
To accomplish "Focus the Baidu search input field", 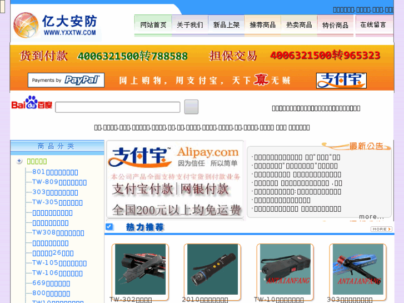I will point(117,107).
